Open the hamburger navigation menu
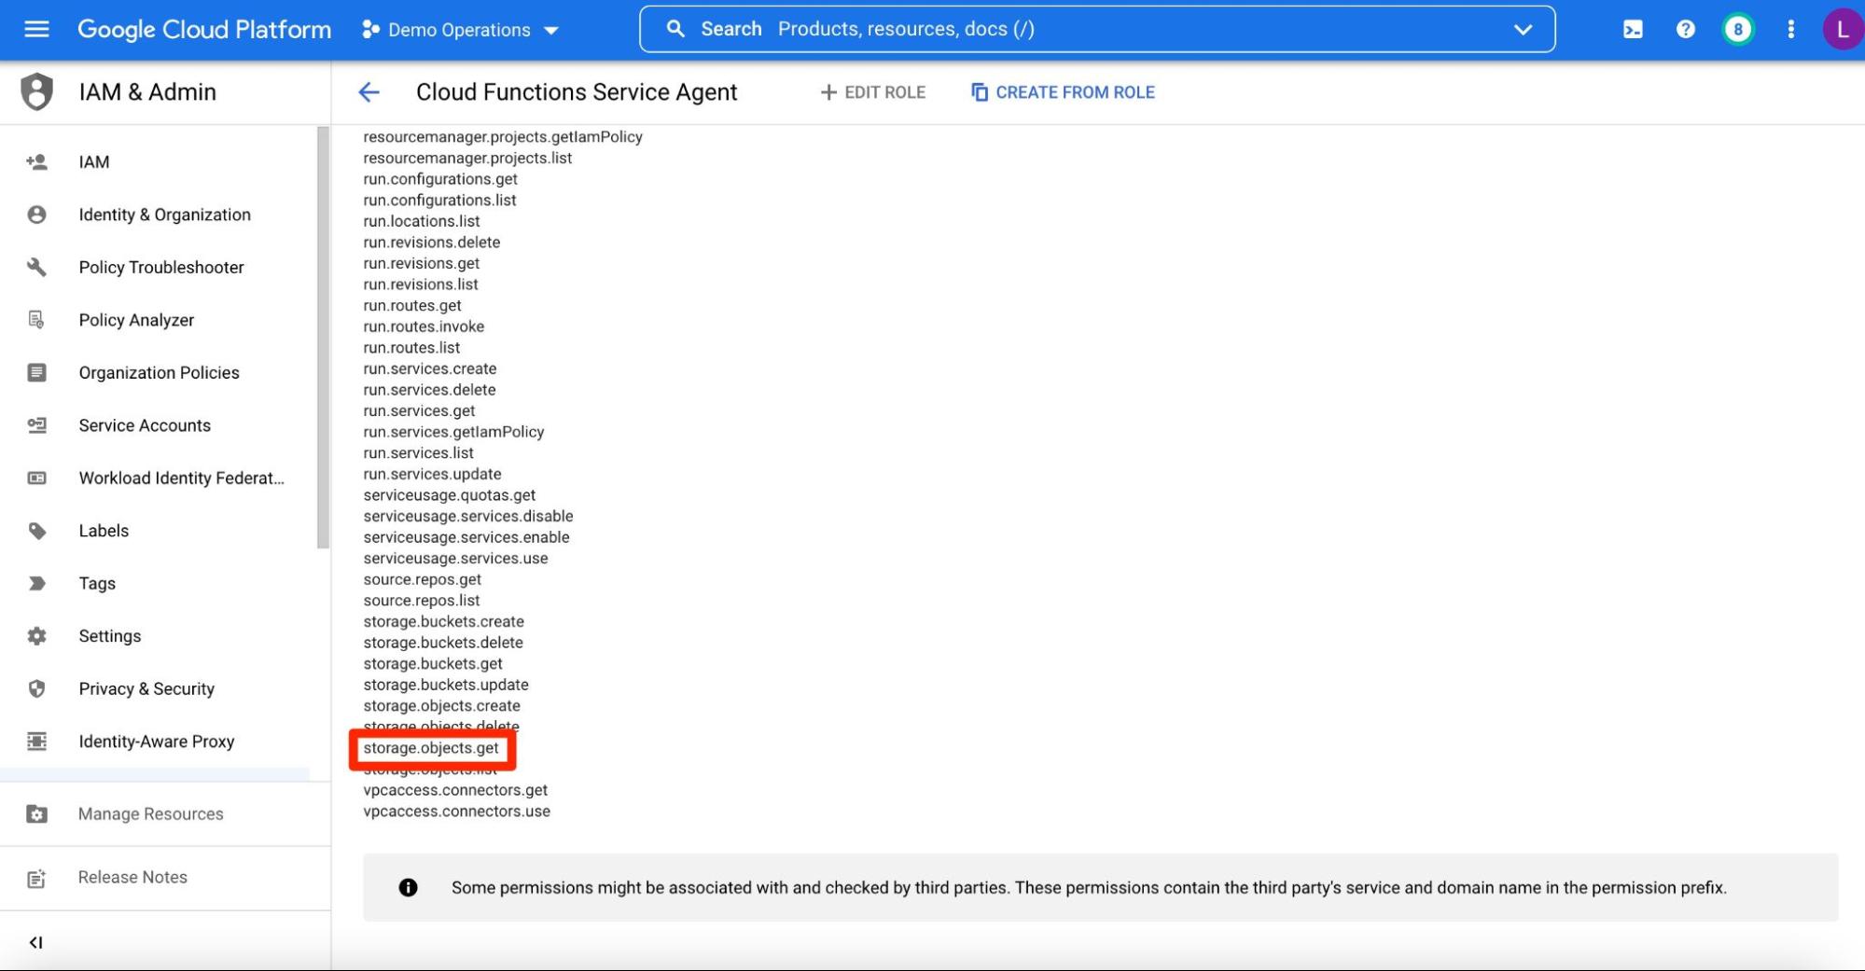 36,29
